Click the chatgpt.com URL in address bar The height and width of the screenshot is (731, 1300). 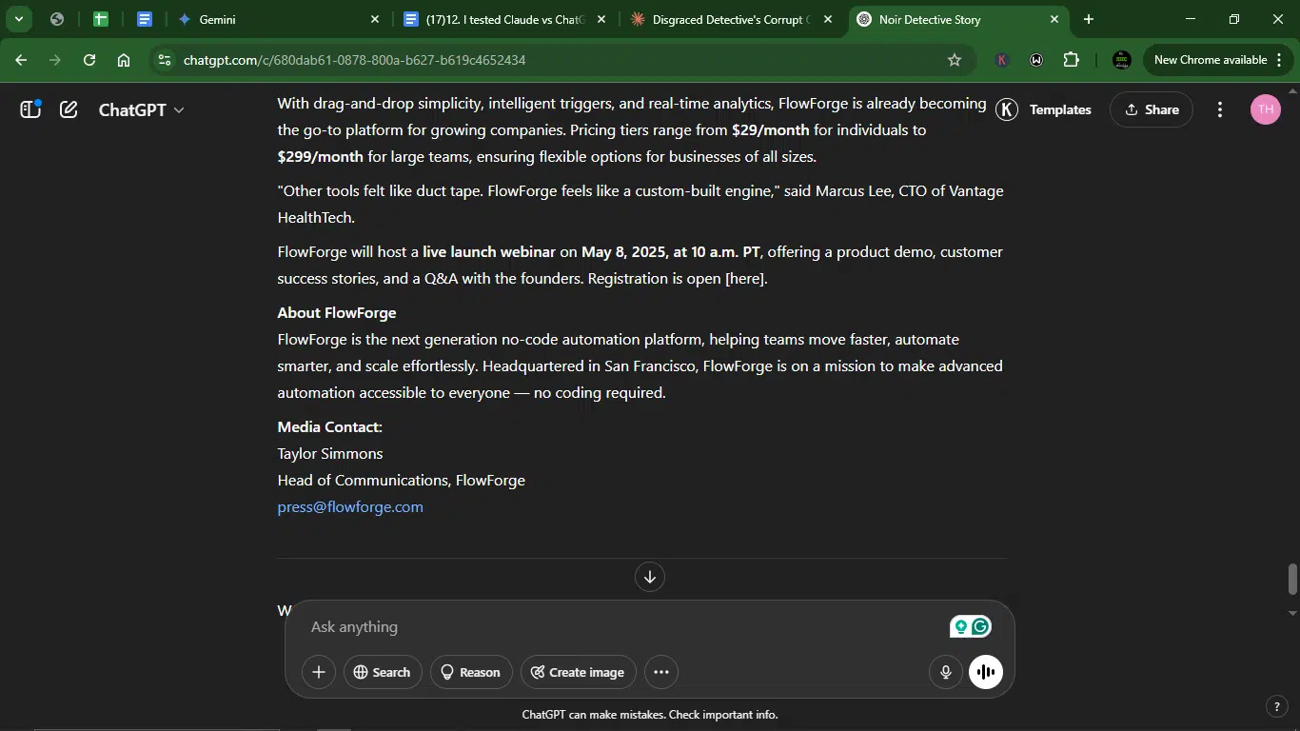click(x=354, y=60)
